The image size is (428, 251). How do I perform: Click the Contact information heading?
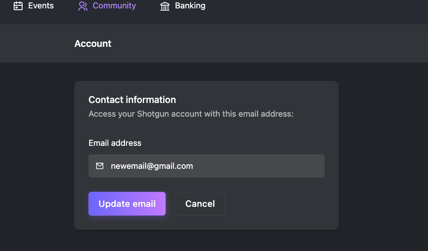[x=132, y=100]
